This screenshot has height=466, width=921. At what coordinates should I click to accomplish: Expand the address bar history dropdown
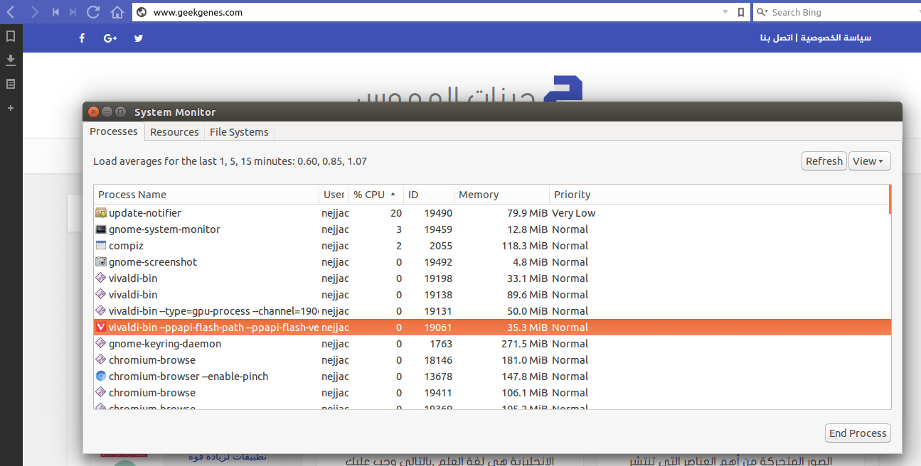(725, 12)
